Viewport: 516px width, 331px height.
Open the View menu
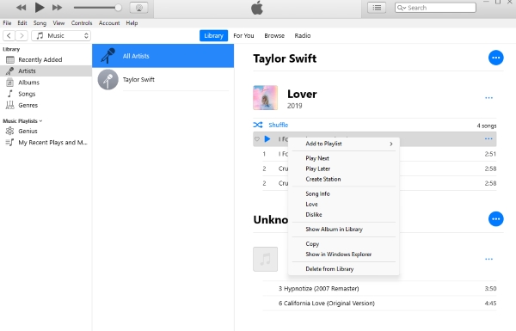(x=58, y=23)
